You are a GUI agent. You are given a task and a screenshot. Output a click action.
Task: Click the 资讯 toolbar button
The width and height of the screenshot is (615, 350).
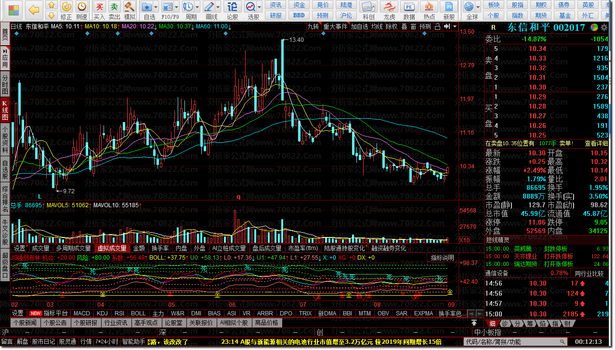(275, 5)
